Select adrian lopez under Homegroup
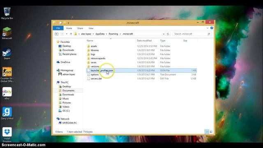Image resolution: width=263 pixels, height=148 pixels. coord(69,74)
